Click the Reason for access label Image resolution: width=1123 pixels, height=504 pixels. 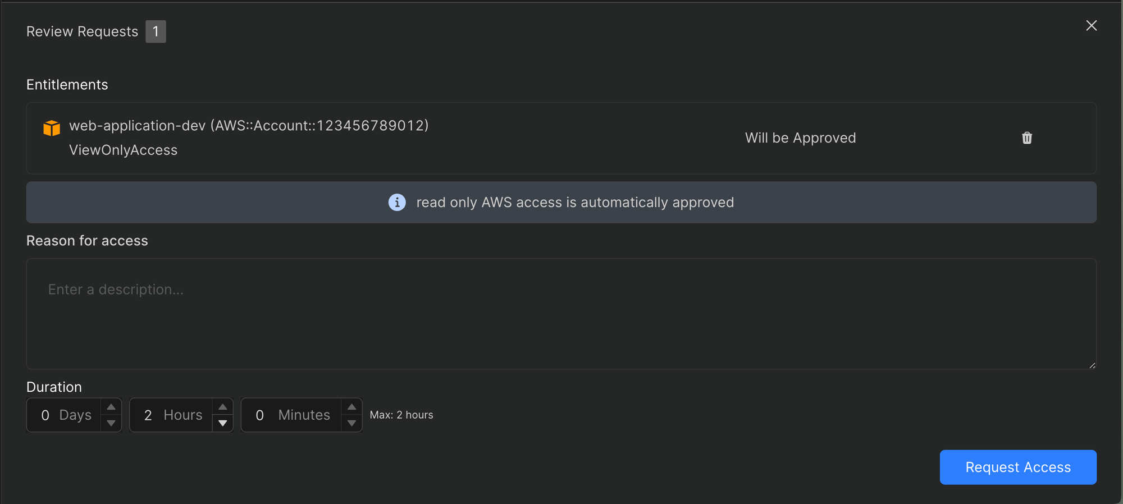click(87, 241)
